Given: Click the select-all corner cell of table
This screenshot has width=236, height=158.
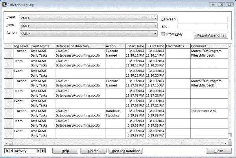Looking at the screenshot, I should 9,46.
